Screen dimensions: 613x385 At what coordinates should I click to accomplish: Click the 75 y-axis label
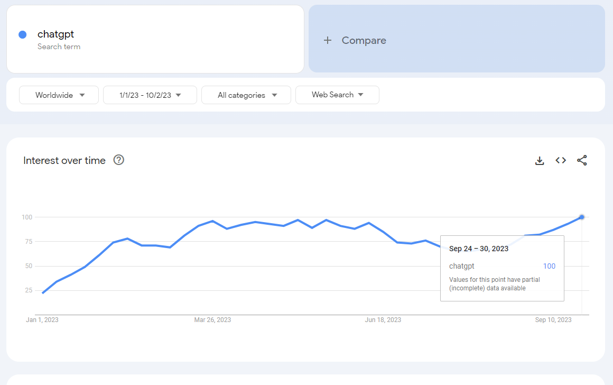pos(29,241)
